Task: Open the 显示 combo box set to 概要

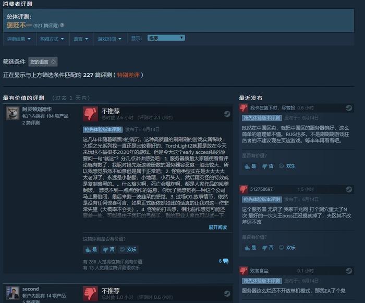Action: (166, 38)
